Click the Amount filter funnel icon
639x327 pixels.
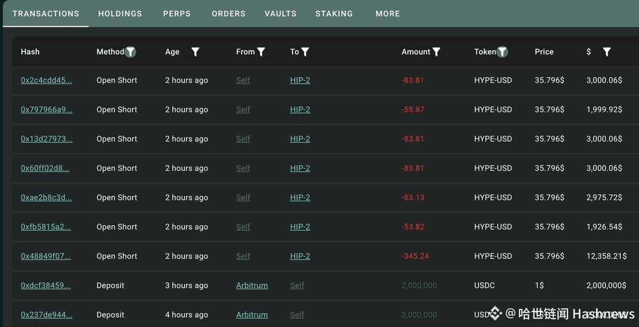pos(436,52)
